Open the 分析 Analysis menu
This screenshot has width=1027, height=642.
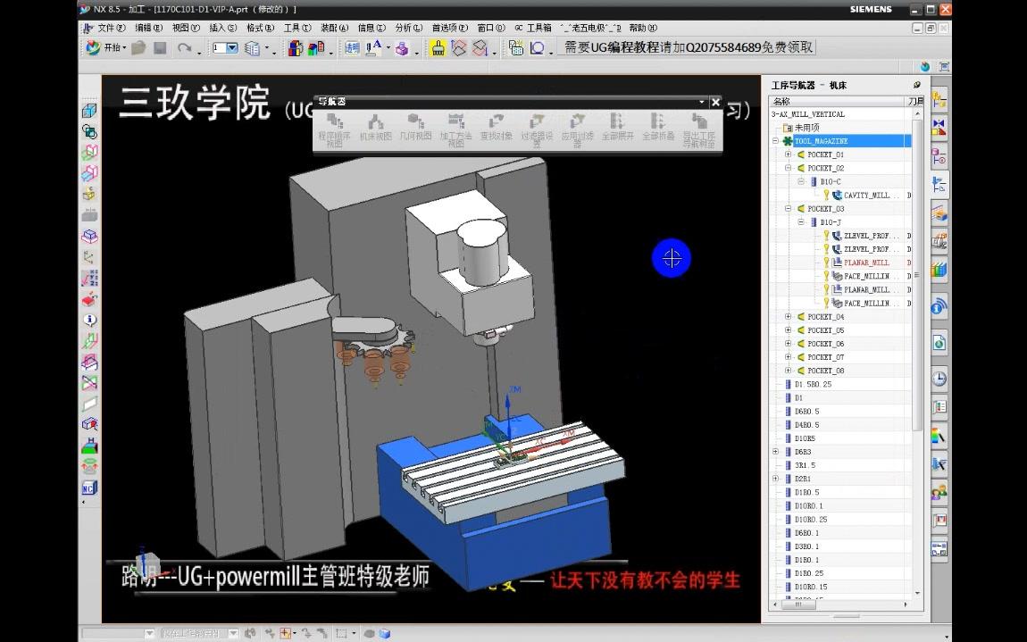[x=409, y=28]
